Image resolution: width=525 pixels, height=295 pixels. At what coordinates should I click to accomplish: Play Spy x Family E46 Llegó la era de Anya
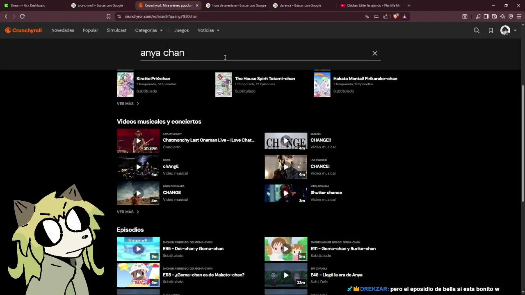(x=286, y=275)
